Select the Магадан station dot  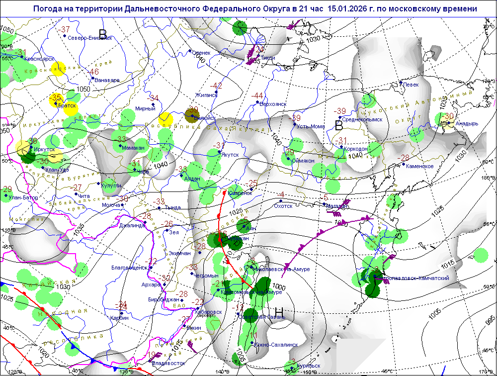coord(325,204)
